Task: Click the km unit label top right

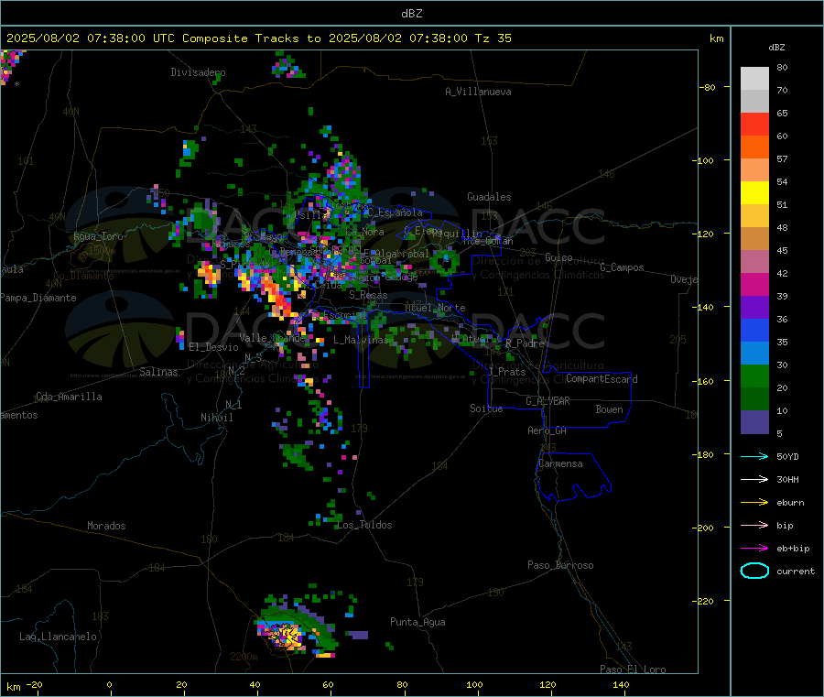Action: 716,38
